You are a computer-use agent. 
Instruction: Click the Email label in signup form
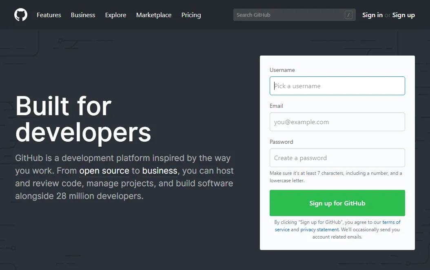(x=276, y=106)
